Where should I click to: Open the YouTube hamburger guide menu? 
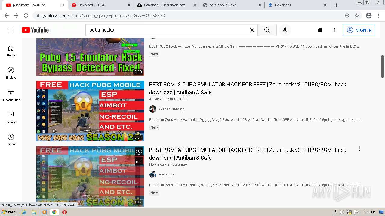[11, 30]
